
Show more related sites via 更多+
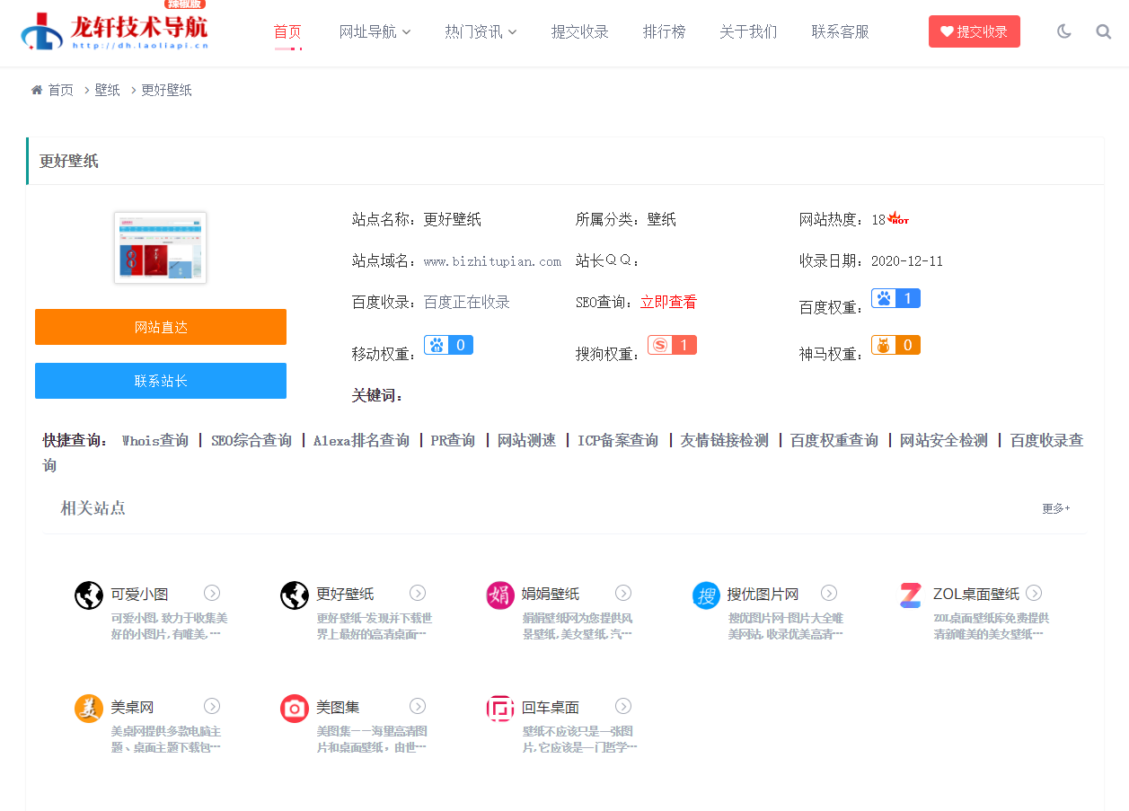(1056, 508)
